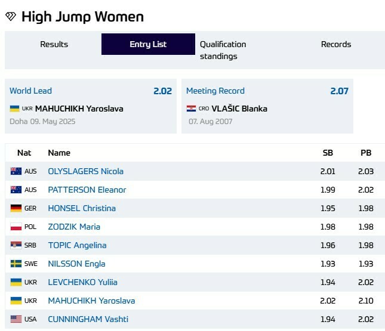Click Ukraine flag next to World Lead holder
This screenshot has height=331, width=385.
pyautogui.click(x=14, y=109)
